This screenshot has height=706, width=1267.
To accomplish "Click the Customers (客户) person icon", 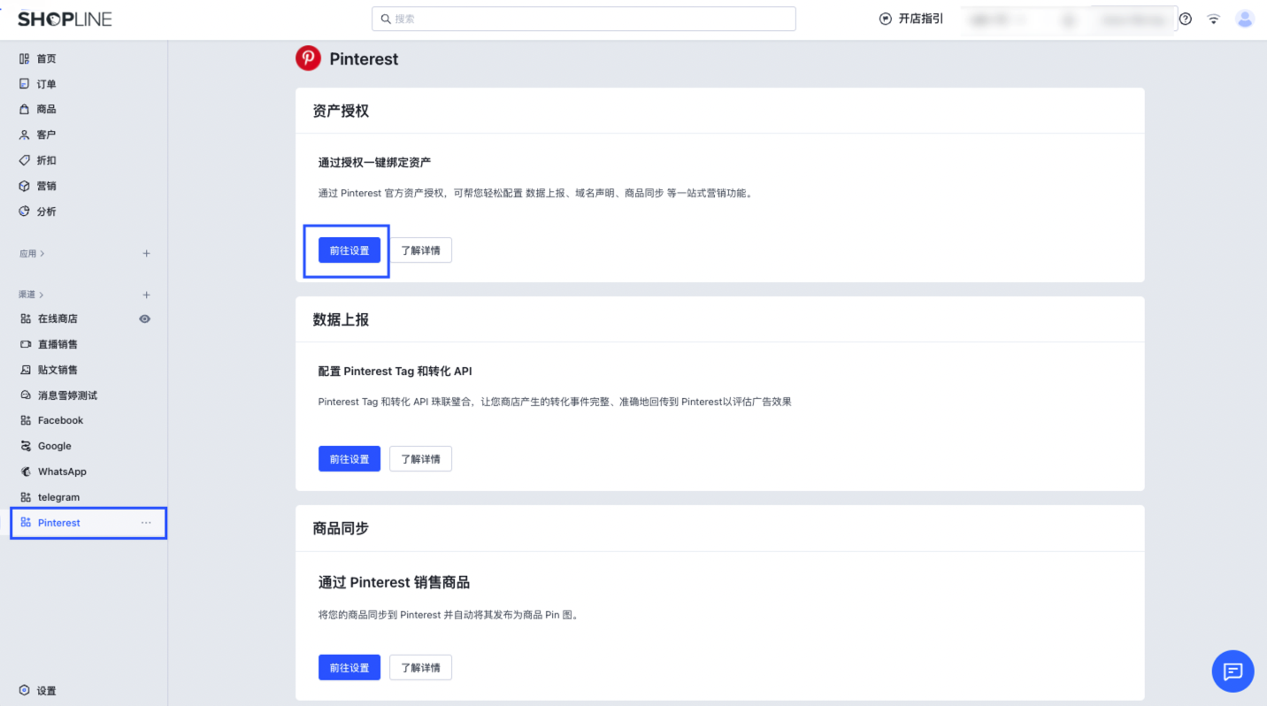I will 25,134.
